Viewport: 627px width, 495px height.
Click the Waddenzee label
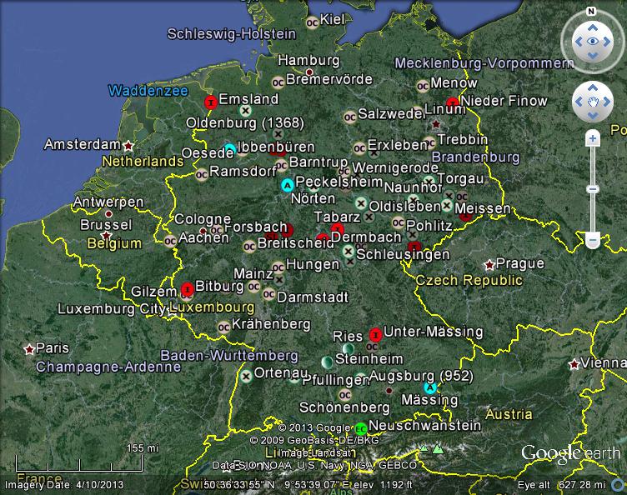tap(148, 91)
